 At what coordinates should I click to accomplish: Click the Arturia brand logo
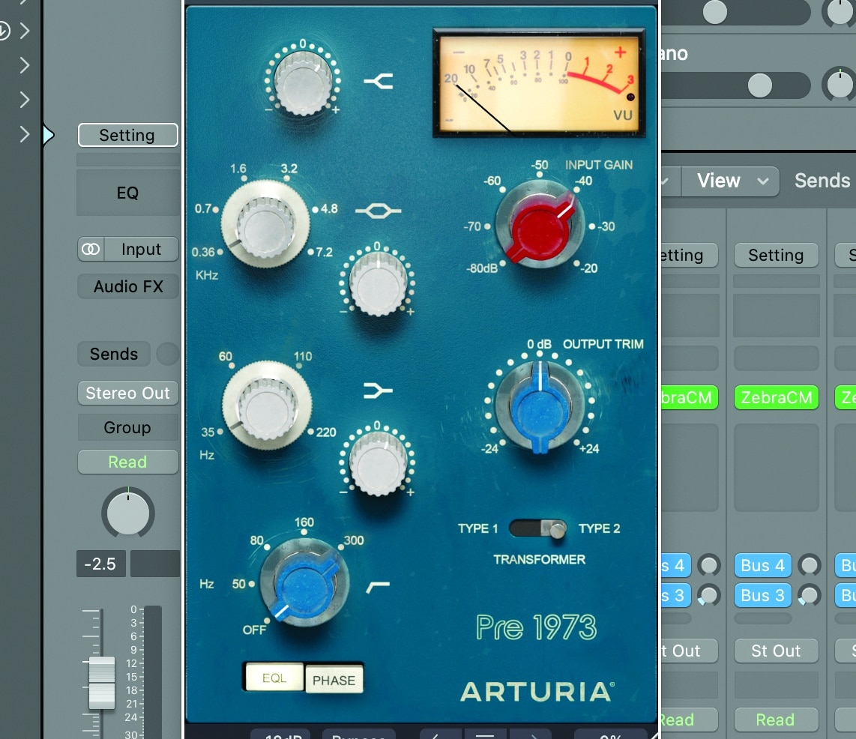537,692
